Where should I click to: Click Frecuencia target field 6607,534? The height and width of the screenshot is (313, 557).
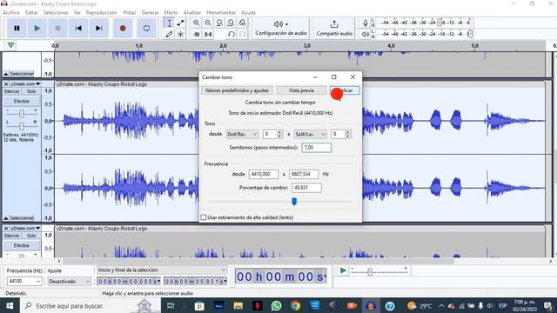[x=304, y=174]
